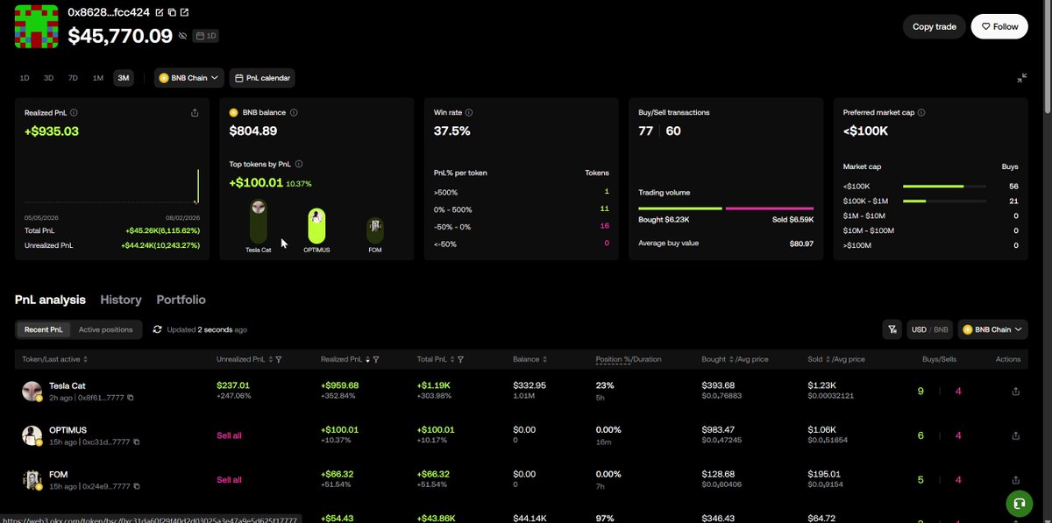Share the Realized PnL card
The image size is (1052, 523).
[x=195, y=113]
